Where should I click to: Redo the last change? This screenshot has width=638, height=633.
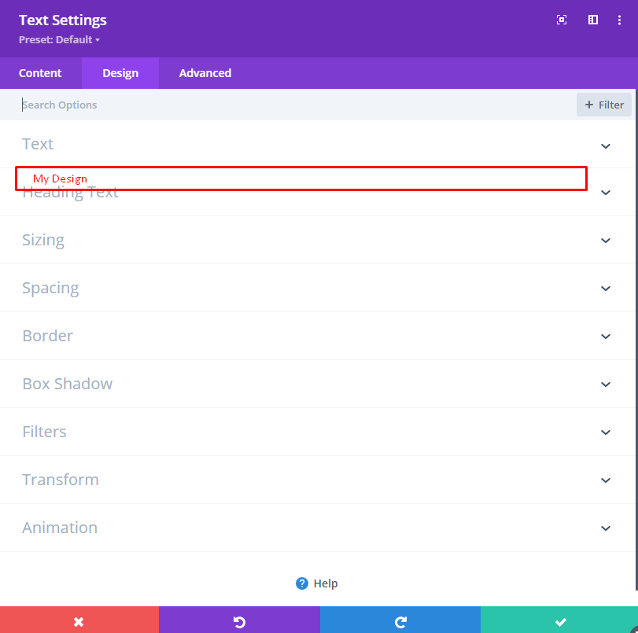pos(400,620)
